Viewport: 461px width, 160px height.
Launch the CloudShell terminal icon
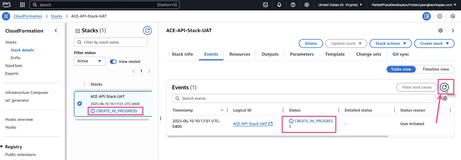click(265, 5)
